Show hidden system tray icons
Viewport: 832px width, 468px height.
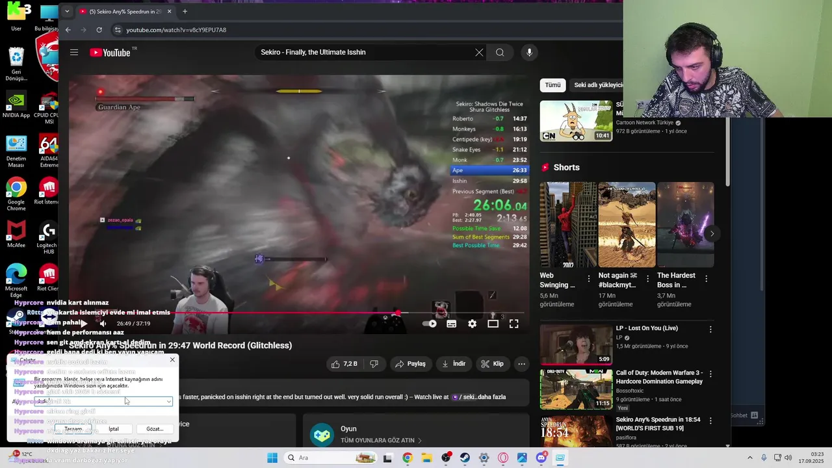point(749,458)
